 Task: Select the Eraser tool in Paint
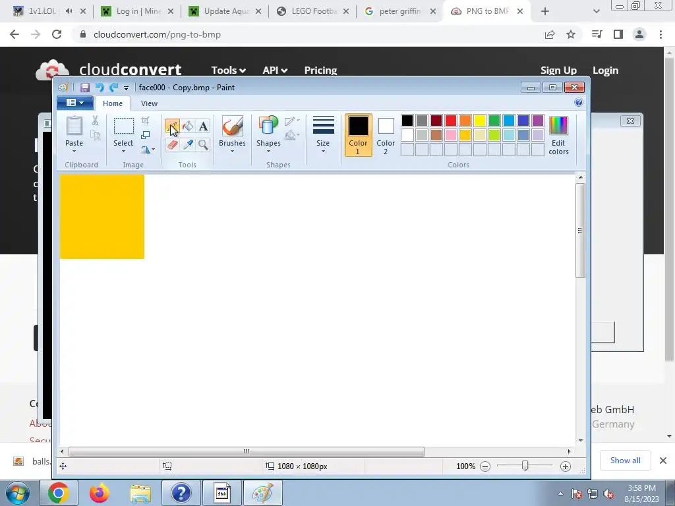point(172,144)
